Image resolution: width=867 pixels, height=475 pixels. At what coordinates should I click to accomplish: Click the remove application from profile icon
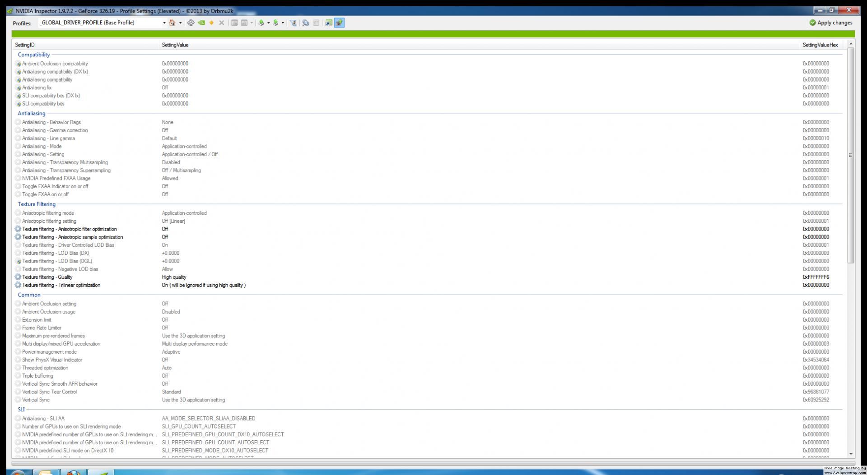coord(244,23)
